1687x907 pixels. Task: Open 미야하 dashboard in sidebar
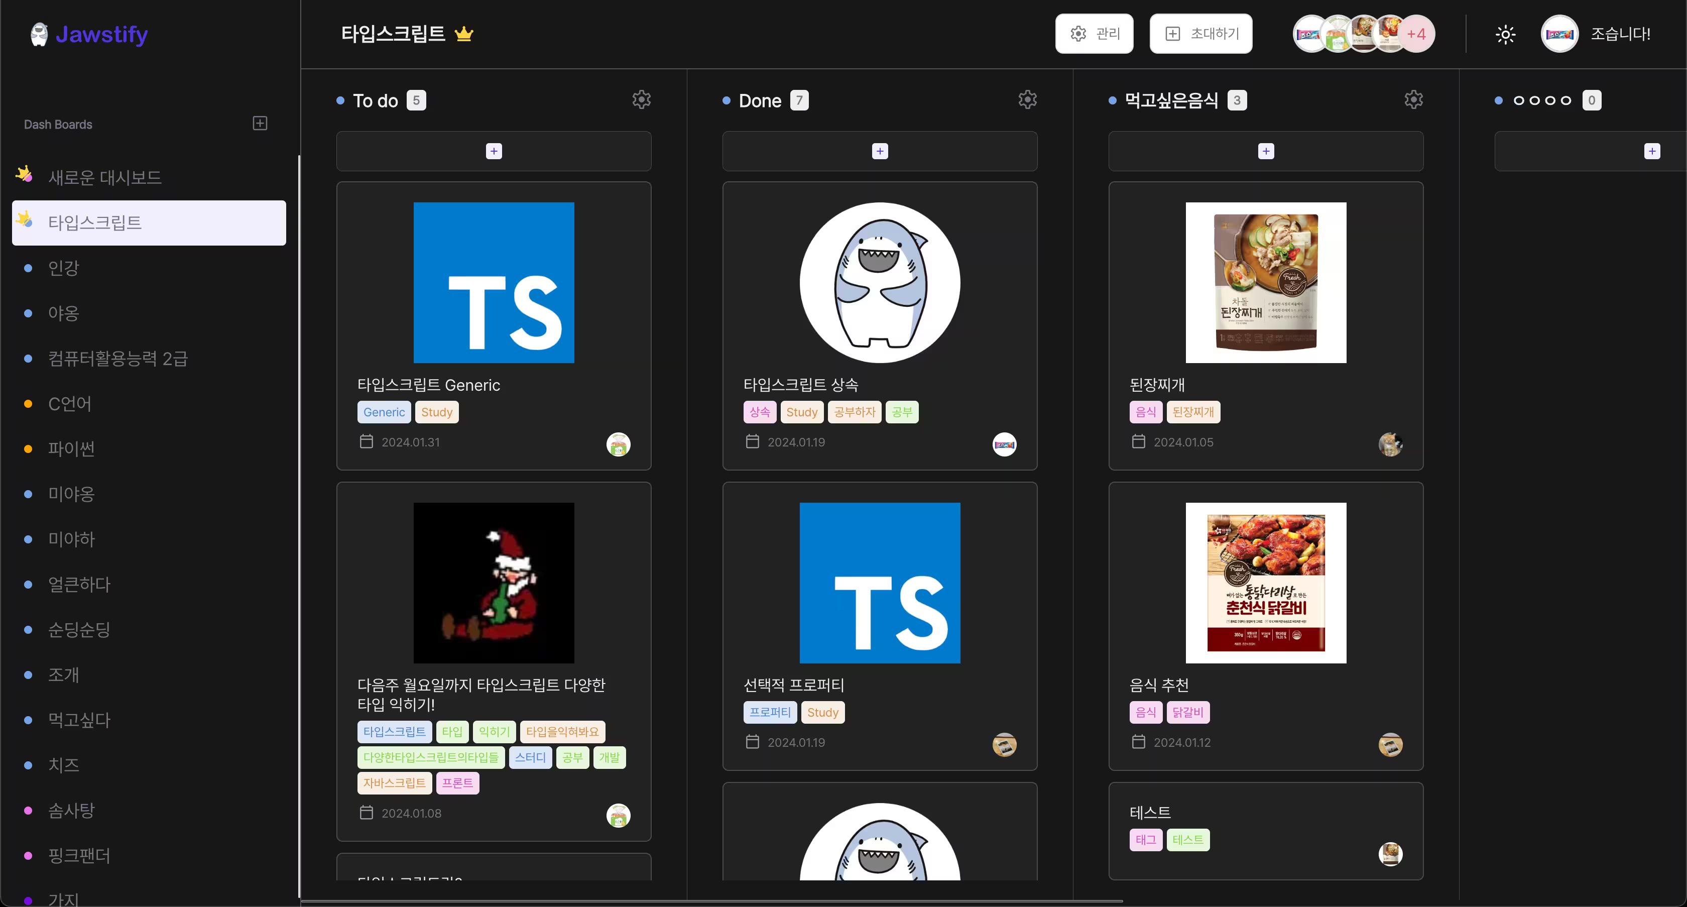[x=149, y=539]
